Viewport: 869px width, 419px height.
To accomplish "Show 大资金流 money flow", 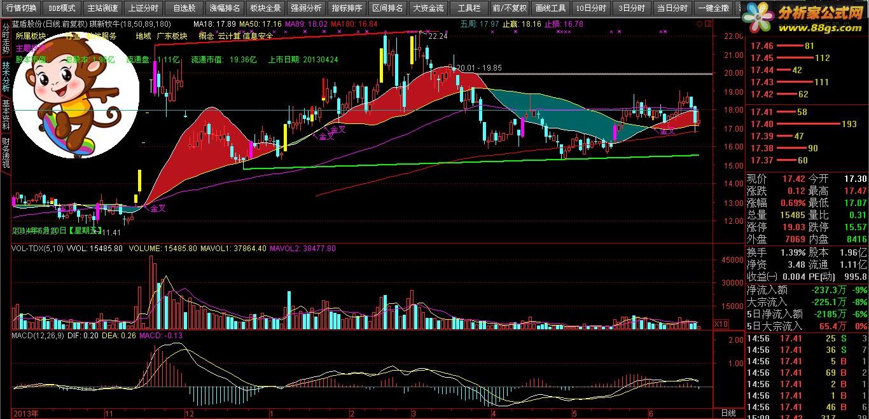I will tap(428, 8).
